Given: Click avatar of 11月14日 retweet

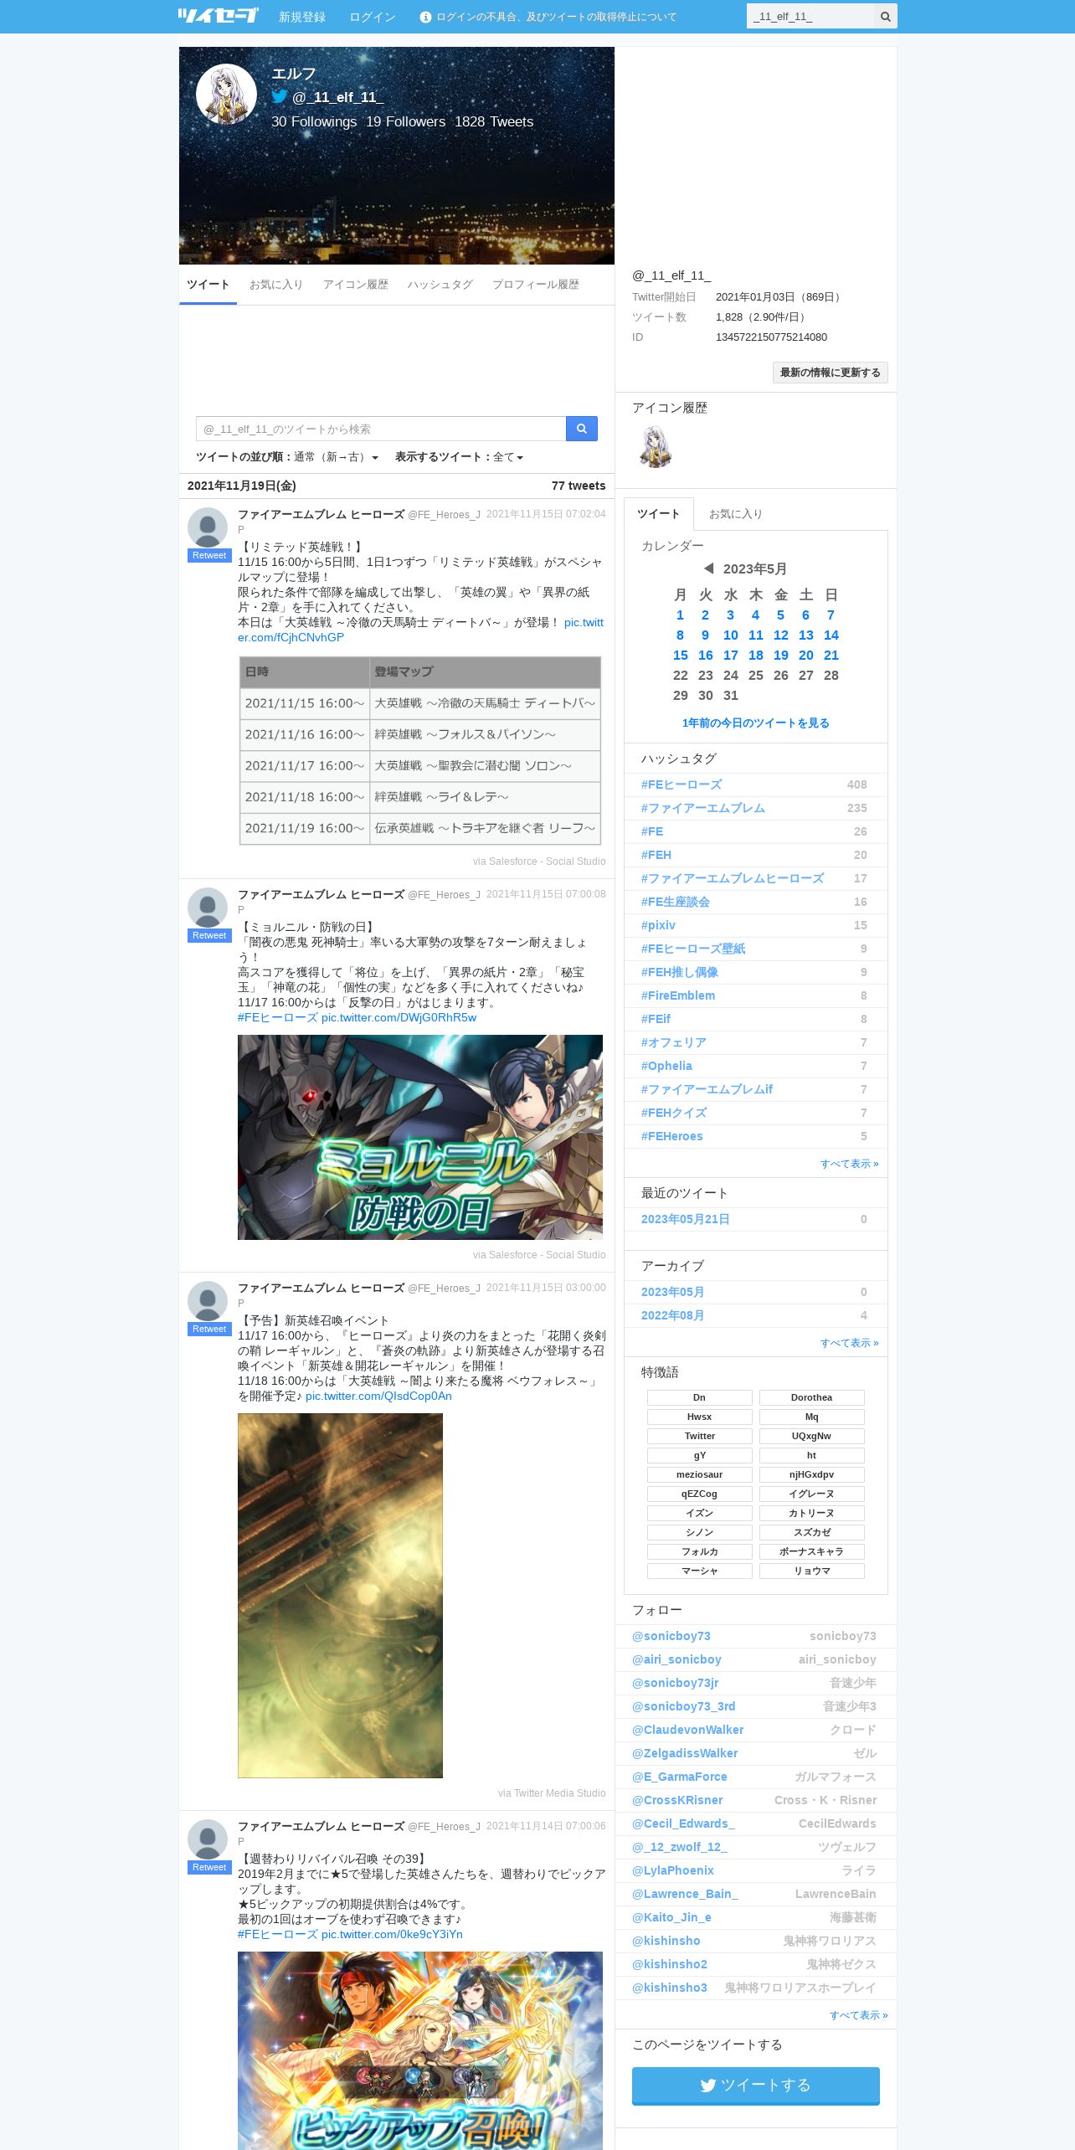Looking at the screenshot, I should tap(208, 1839).
